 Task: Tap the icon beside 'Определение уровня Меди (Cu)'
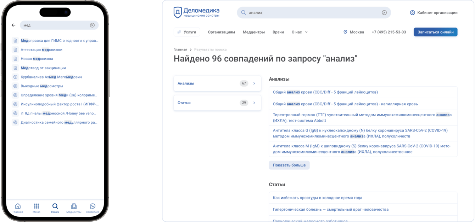click(x=15, y=95)
